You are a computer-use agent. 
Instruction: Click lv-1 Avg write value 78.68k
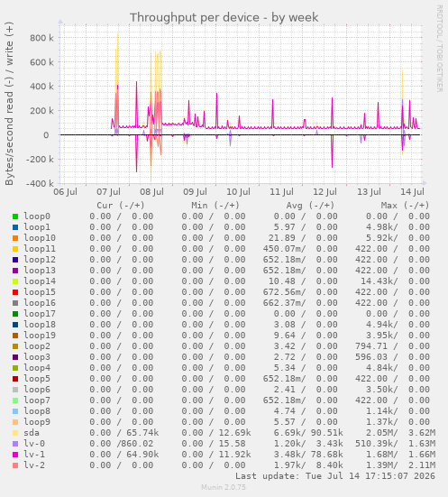(326, 455)
